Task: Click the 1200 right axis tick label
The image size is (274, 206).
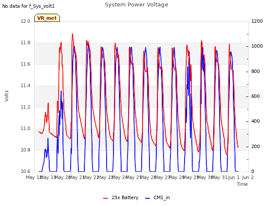Action: click(257, 21)
